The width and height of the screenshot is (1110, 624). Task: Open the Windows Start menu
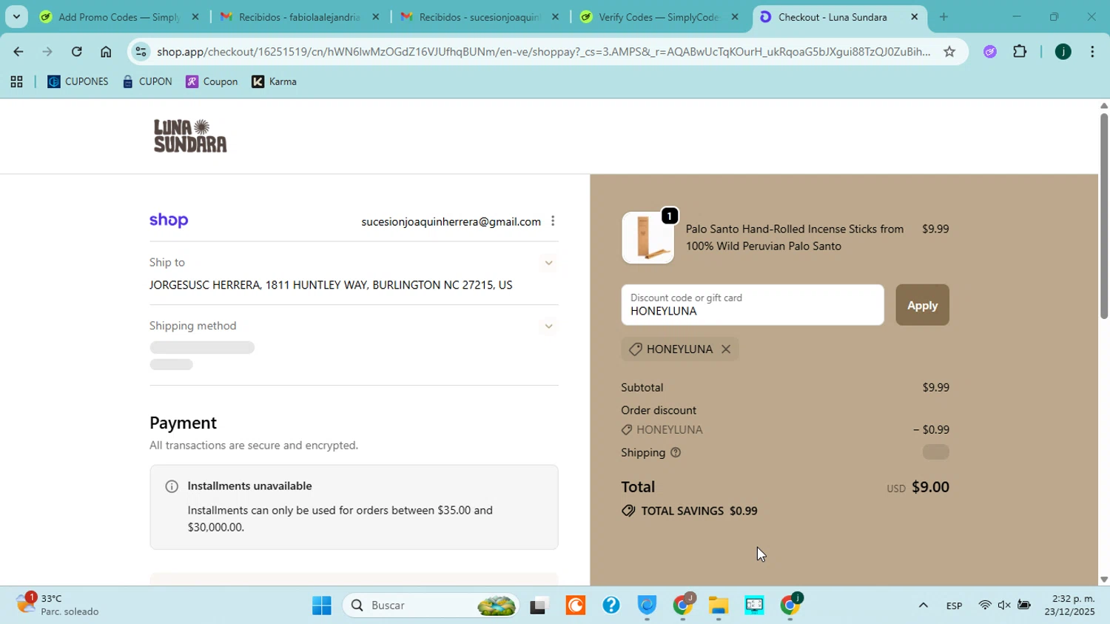[322, 606]
